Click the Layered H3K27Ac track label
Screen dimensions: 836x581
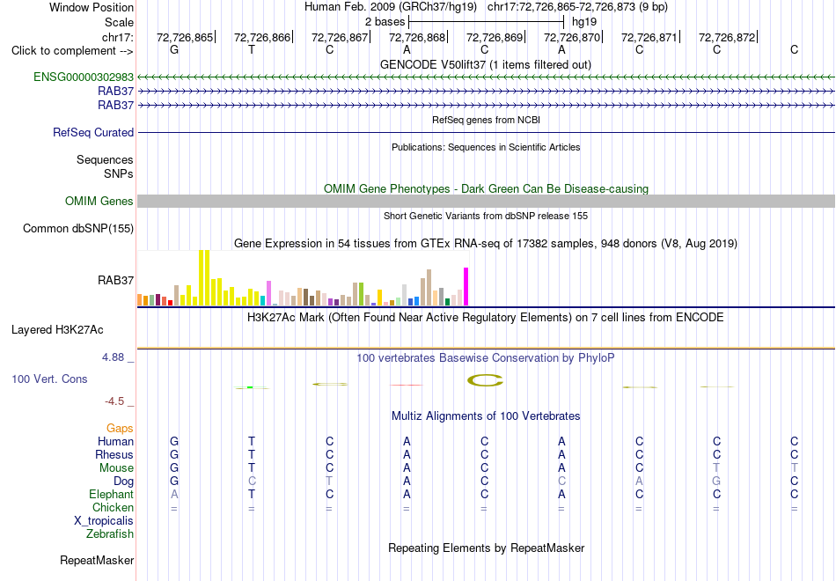click(x=57, y=330)
